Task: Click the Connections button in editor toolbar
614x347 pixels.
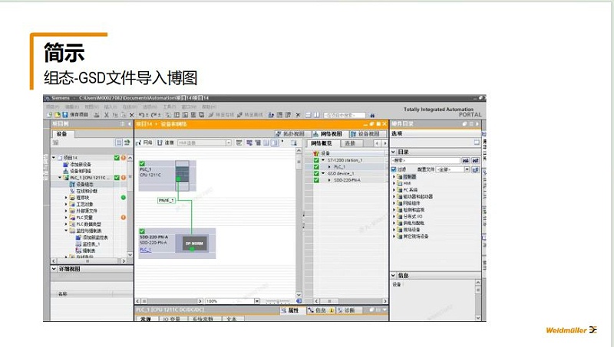Action: point(166,142)
